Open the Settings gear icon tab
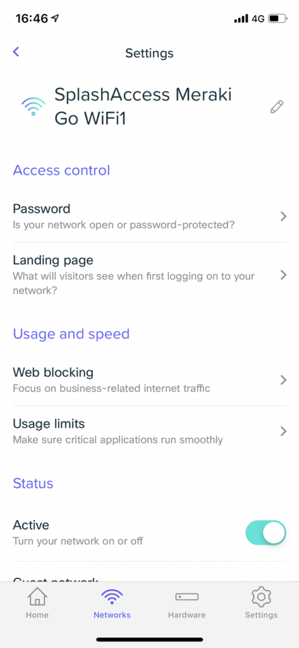 [x=261, y=596]
